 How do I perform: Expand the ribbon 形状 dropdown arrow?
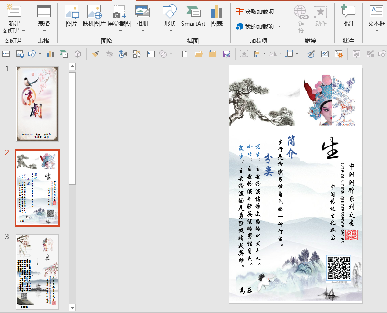coord(171,31)
